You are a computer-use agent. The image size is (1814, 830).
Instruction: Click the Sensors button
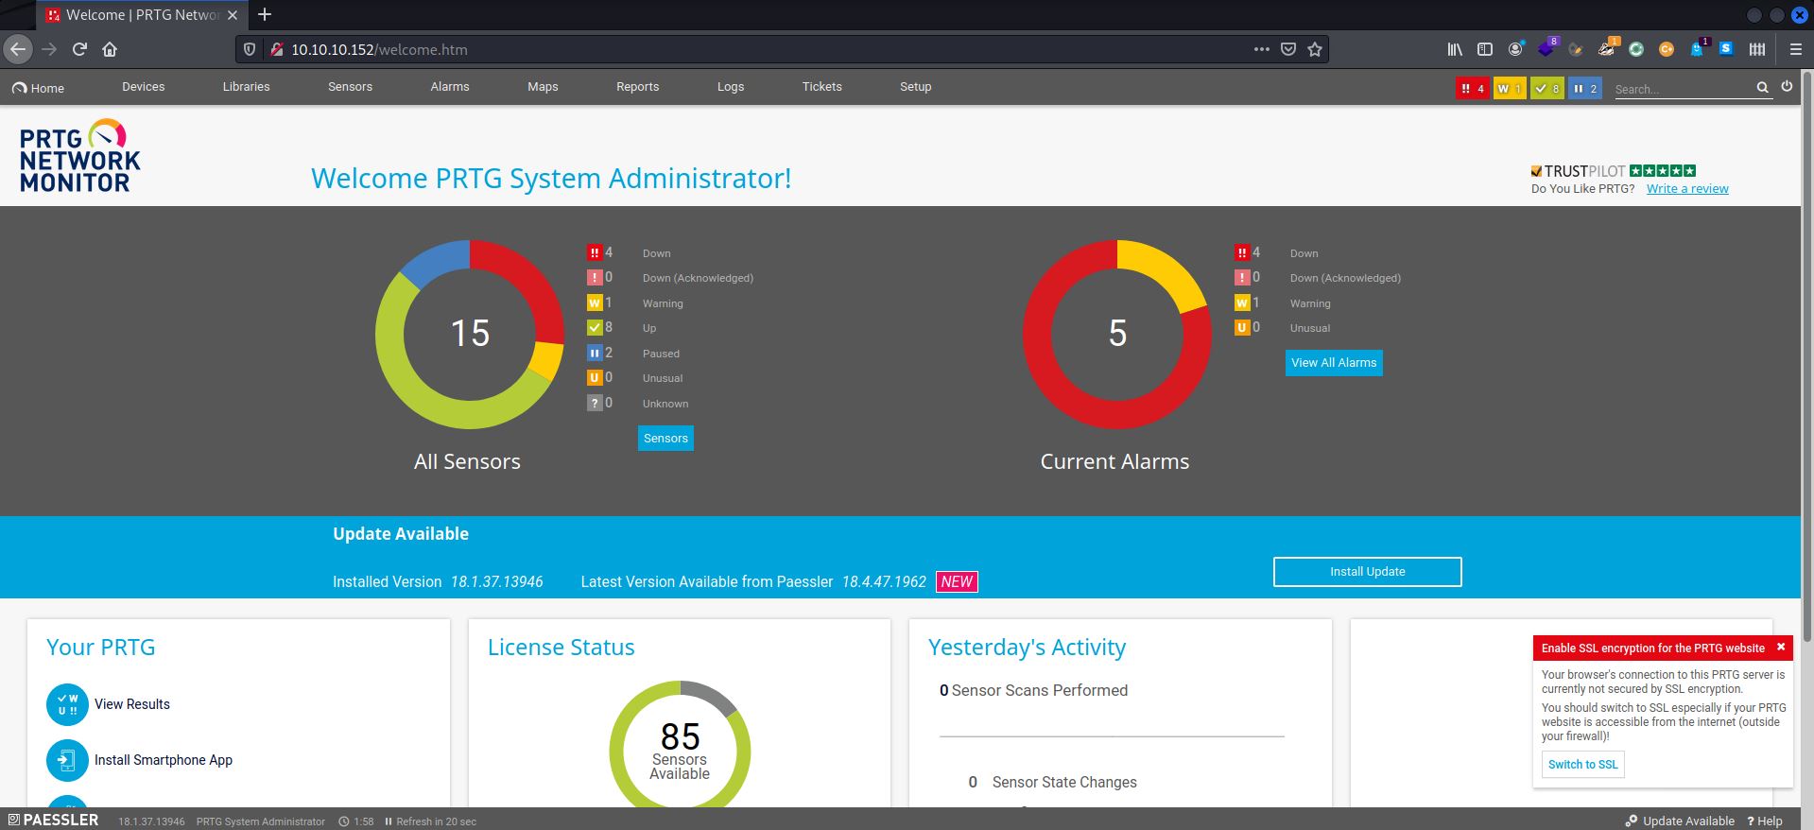tap(665, 439)
